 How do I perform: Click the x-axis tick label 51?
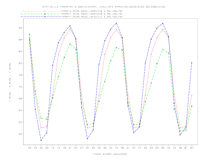(x=128, y=148)
